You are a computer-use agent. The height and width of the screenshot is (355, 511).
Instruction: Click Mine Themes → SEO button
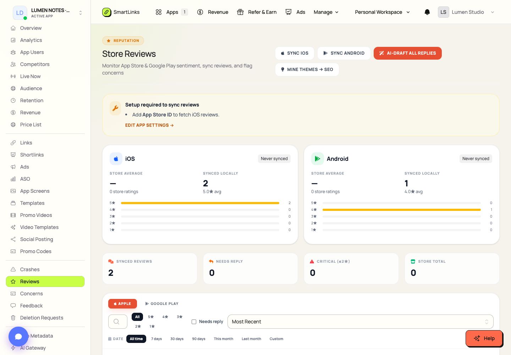[307, 70]
